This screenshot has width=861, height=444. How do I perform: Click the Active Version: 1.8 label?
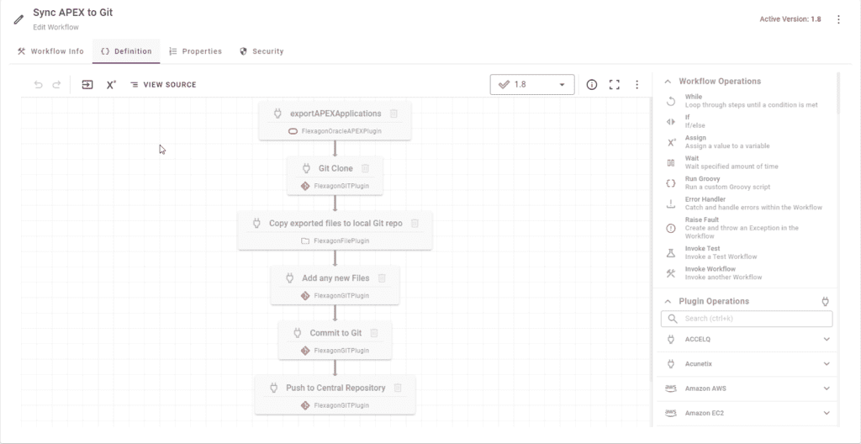[790, 19]
